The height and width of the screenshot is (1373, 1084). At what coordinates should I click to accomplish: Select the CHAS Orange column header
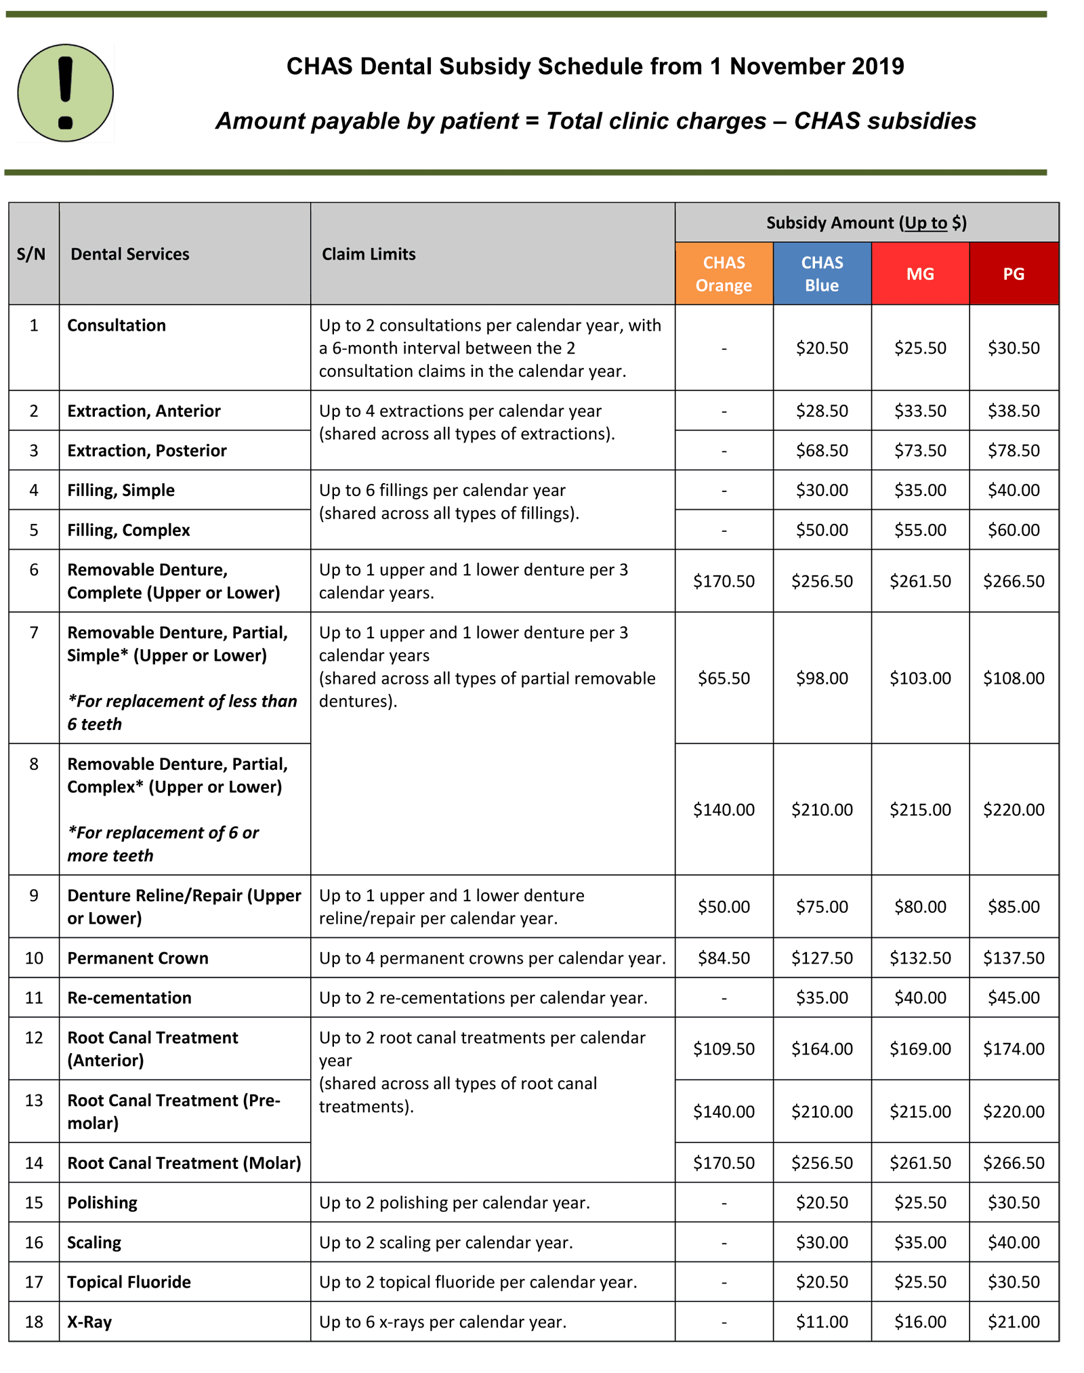(x=724, y=274)
